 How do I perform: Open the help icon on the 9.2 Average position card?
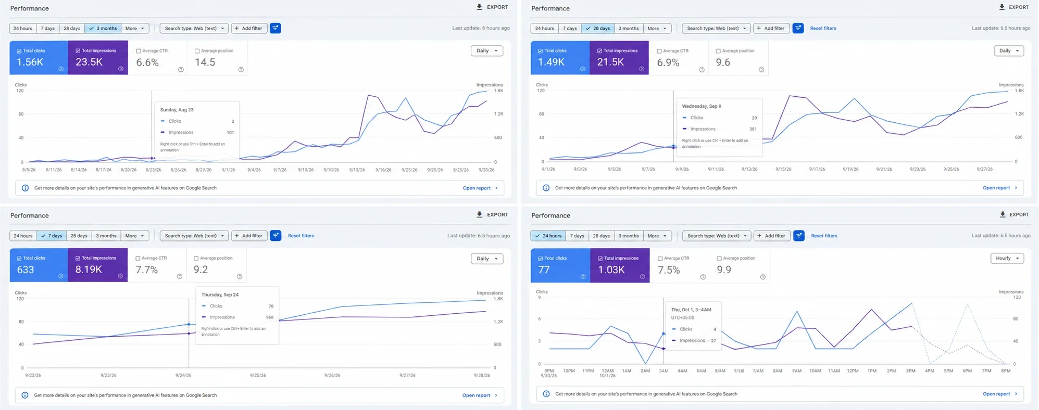pos(240,276)
